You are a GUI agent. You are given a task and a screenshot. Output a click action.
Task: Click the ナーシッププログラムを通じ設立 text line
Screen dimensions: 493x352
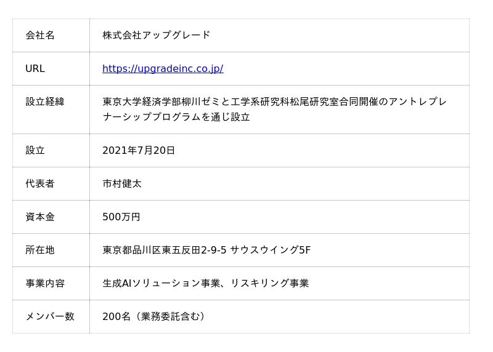click(176, 118)
